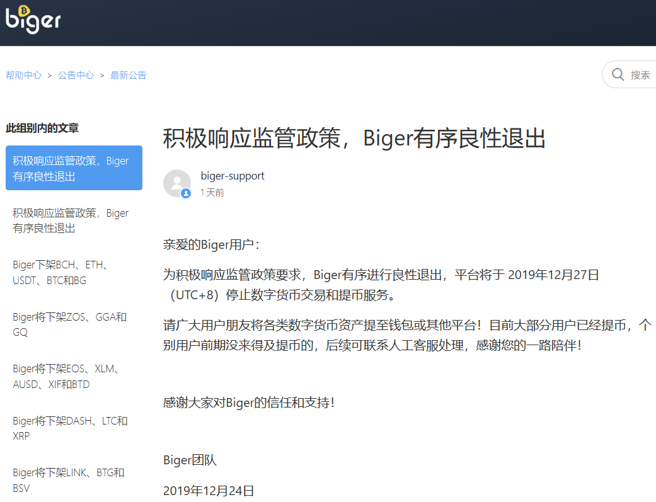656x502 pixels.
Task: Click the article title 积极响应监管政策，Biger有序良性退出
Action: pos(354,138)
